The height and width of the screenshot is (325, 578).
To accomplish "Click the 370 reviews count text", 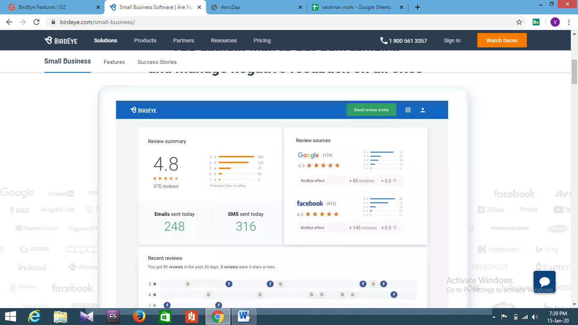I will pos(166,186).
